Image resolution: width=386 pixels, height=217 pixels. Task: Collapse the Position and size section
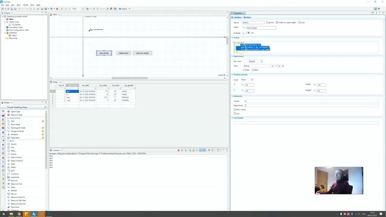point(232,75)
